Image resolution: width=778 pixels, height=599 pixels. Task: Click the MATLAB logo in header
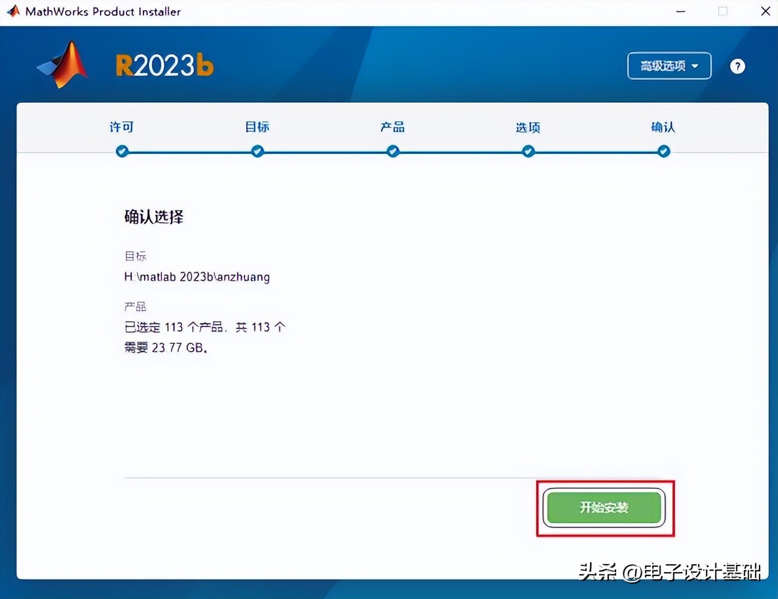(x=63, y=65)
